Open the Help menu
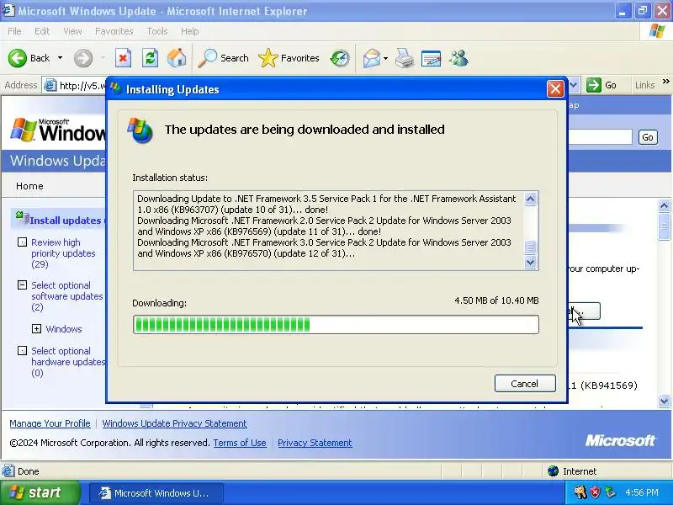Viewport: 673px width, 505px height. [190, 31]
